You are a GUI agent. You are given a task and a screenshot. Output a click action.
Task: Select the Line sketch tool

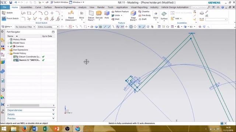[x=35, y=13]
